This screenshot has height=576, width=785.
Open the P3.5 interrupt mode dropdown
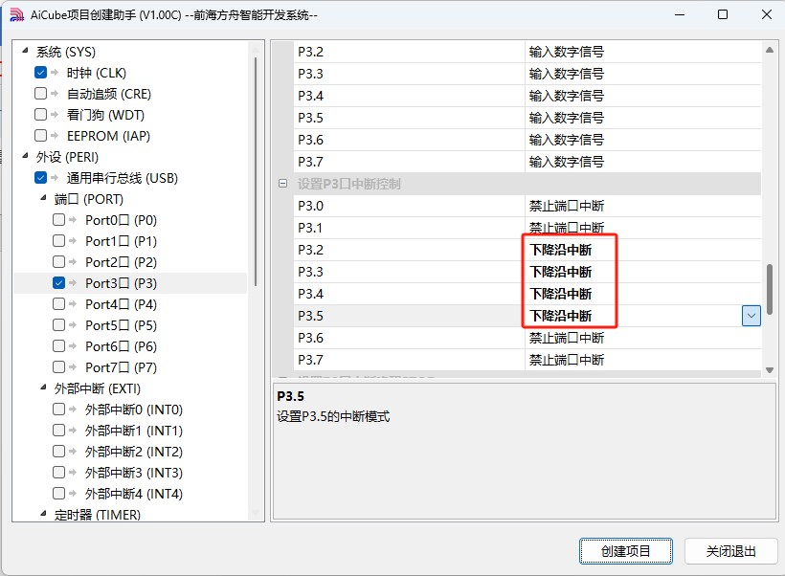click(751, 316)
